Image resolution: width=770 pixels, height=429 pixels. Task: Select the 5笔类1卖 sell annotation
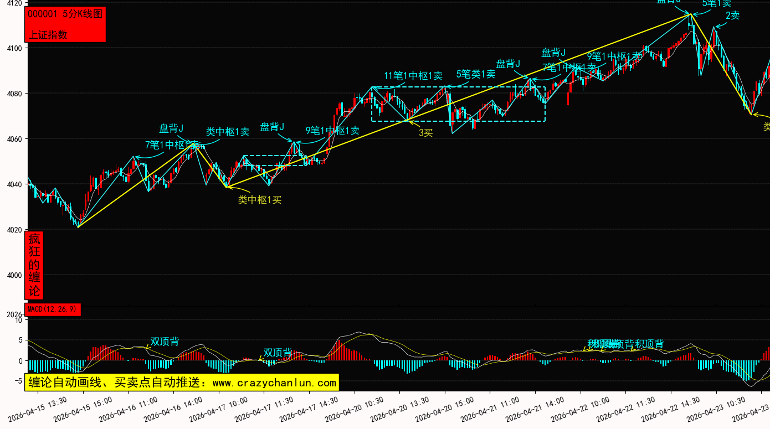coord(476,74)
